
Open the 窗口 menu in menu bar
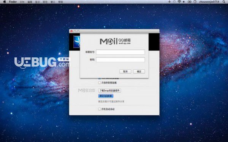[x=53, y=2]
